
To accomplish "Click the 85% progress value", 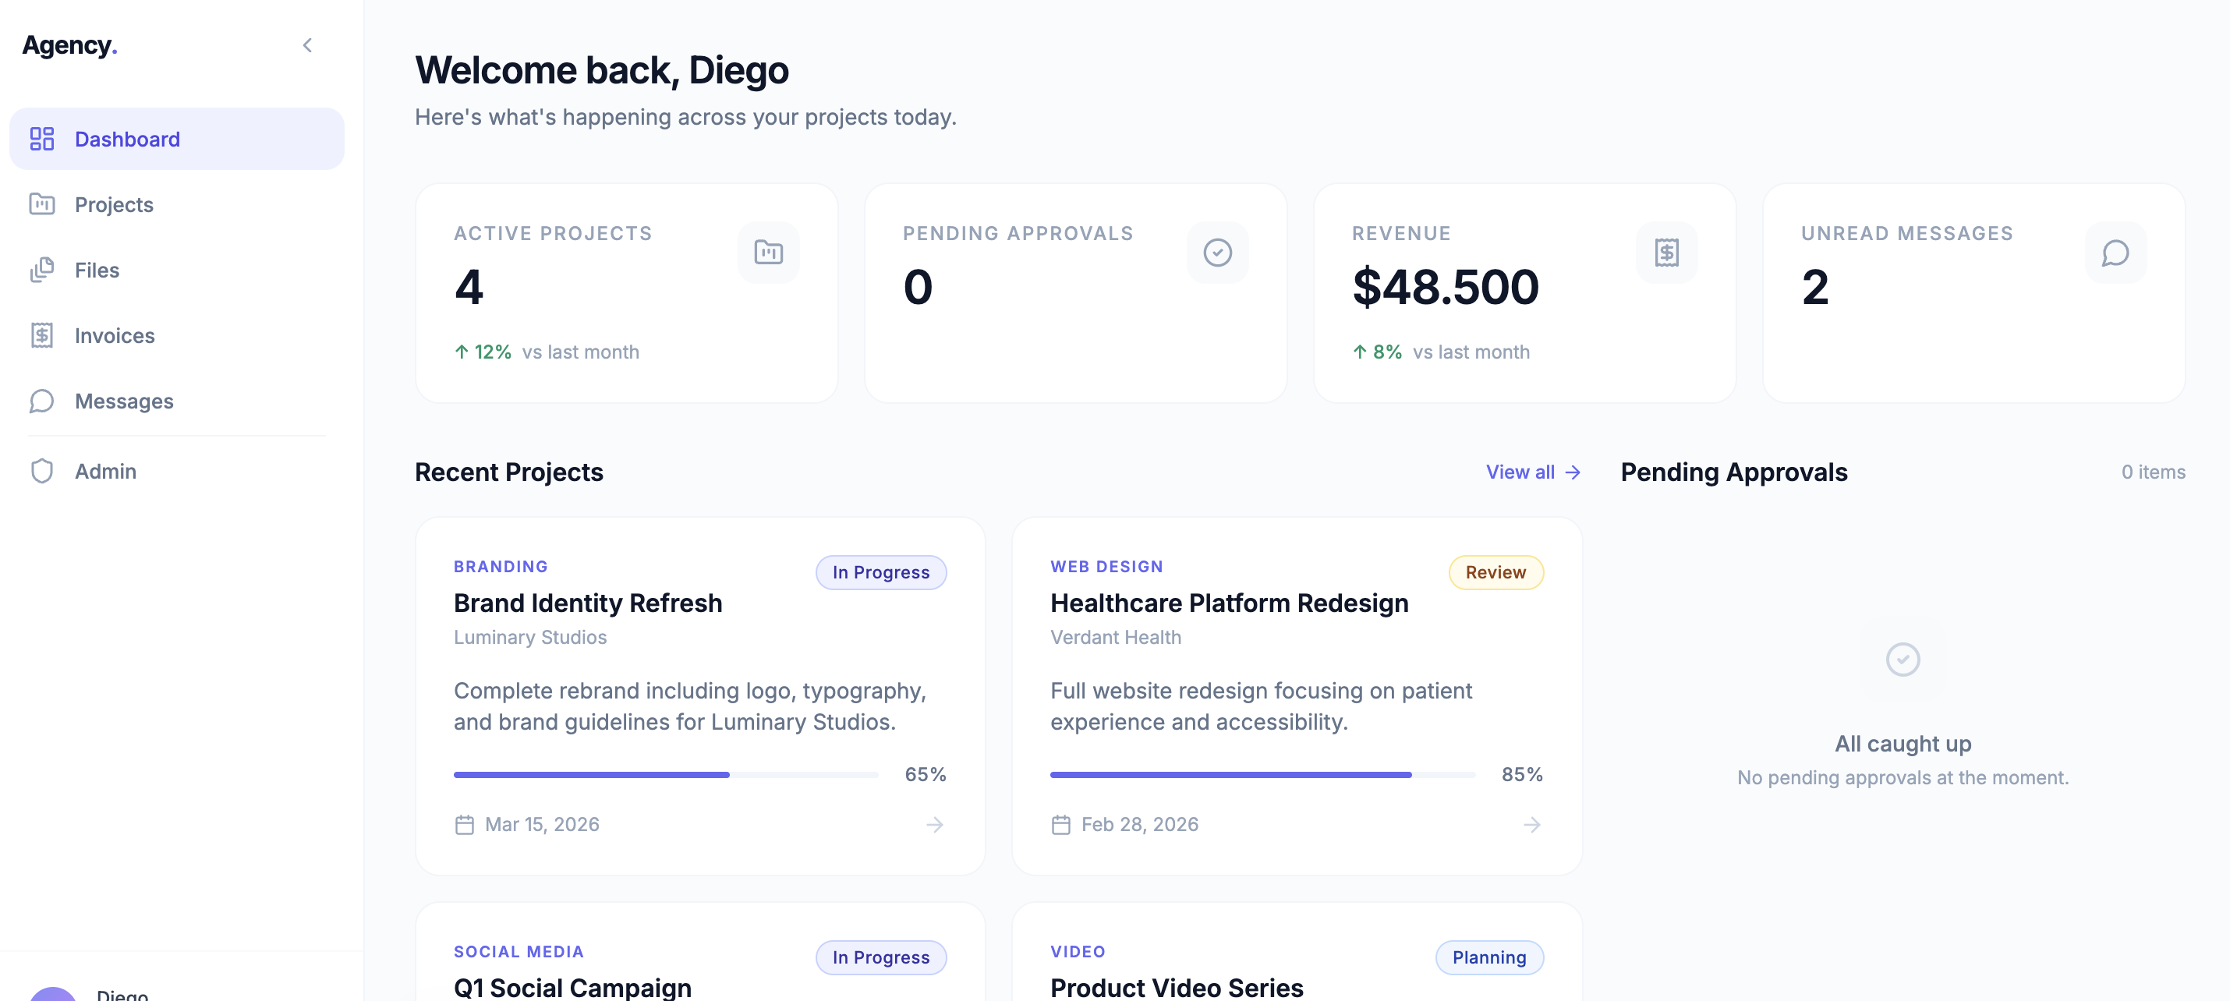I will (1522, 774).
